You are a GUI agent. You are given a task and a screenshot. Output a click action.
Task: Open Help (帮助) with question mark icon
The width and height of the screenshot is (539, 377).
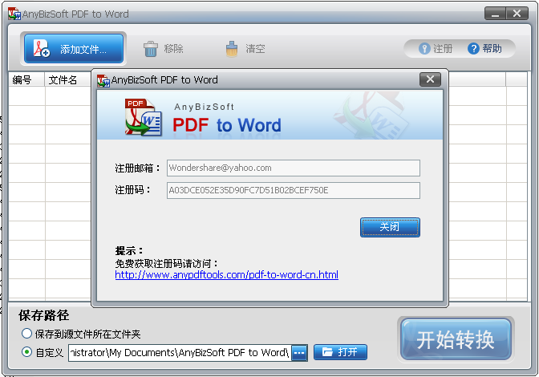[x=484, y=49]
